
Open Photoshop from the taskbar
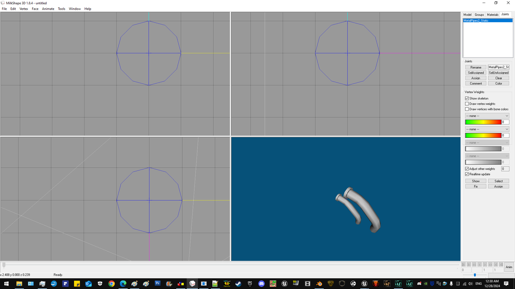coord(157,283)
